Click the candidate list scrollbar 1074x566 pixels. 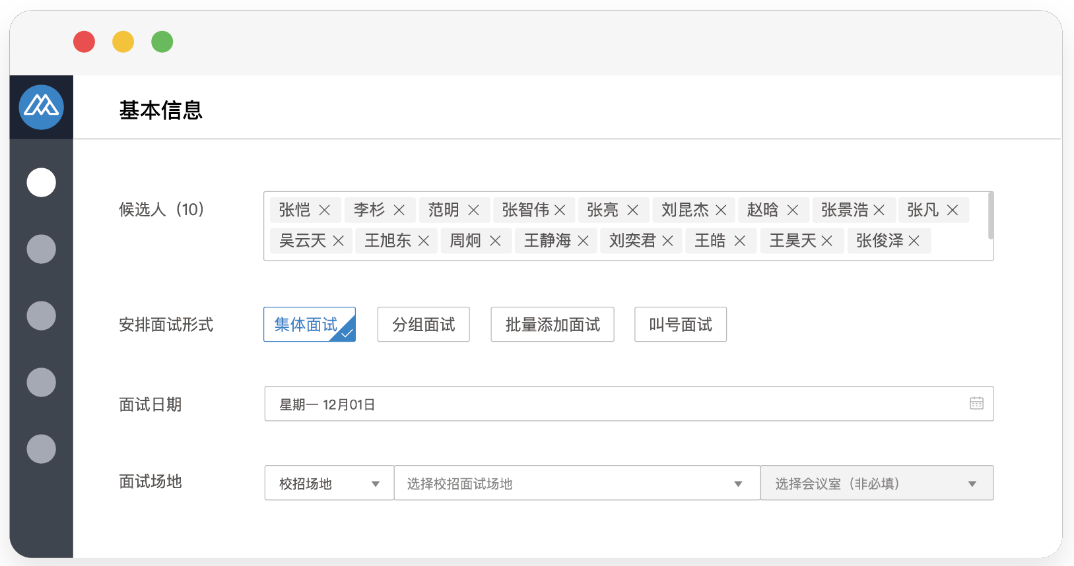coord(991,216)
